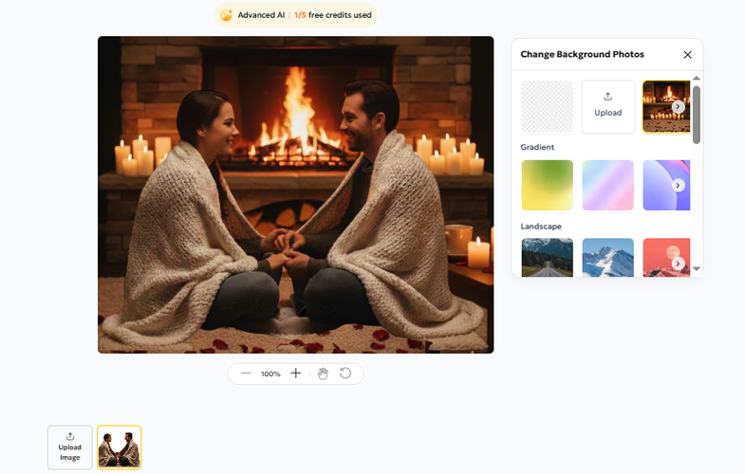Select the couple photo thumbnail at bottom
Image resolution: width=745 pixels, height=474 pixels.
(x=120, y=447)
